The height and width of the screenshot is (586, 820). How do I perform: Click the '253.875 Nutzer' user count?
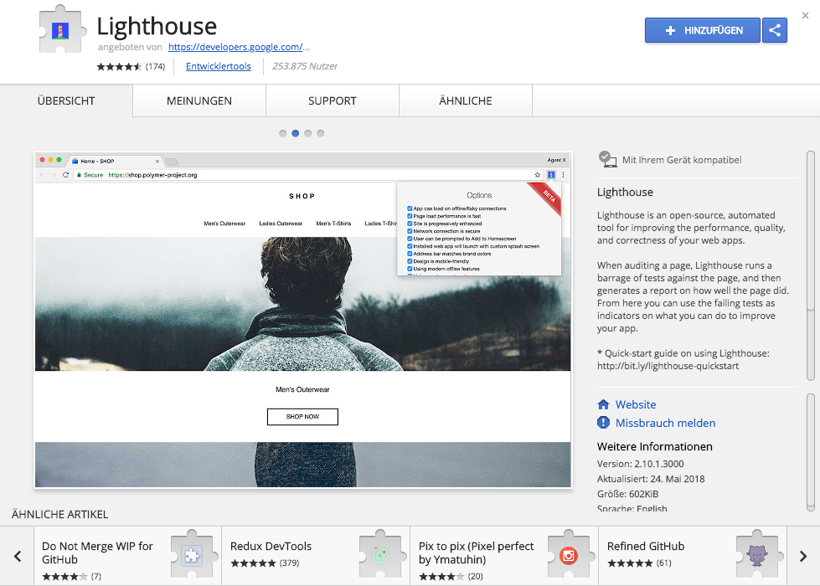click(x=304, y=66)
